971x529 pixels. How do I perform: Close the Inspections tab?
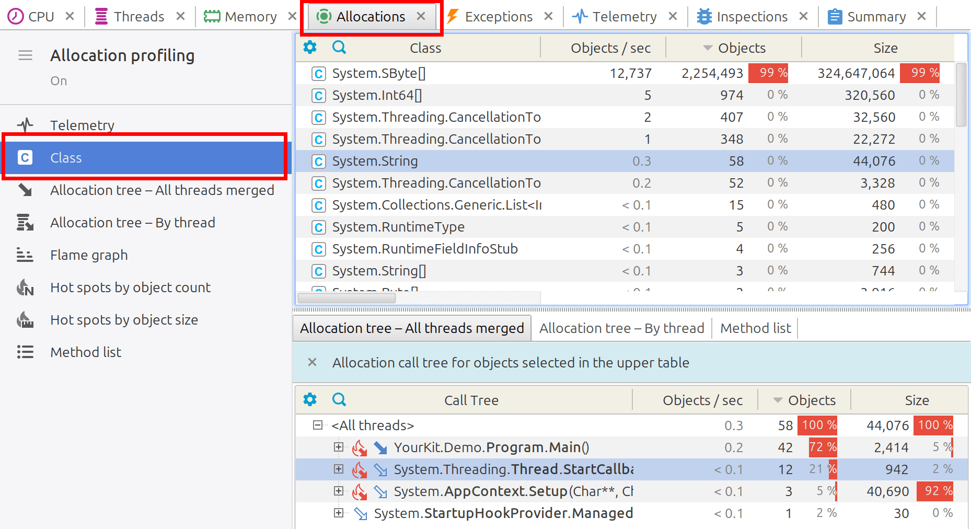pos(804,17)
